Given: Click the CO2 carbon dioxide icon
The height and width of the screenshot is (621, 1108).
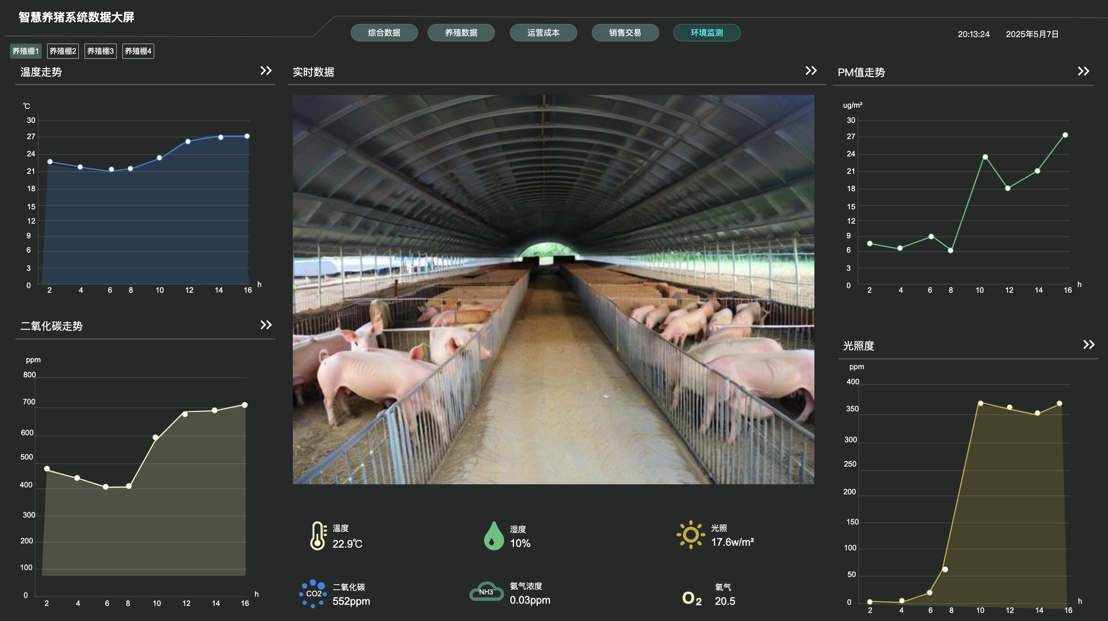Looking at the screenshot, I should tap(313, 594).
